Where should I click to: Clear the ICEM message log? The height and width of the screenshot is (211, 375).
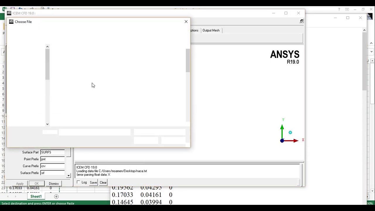pos(103,183)
